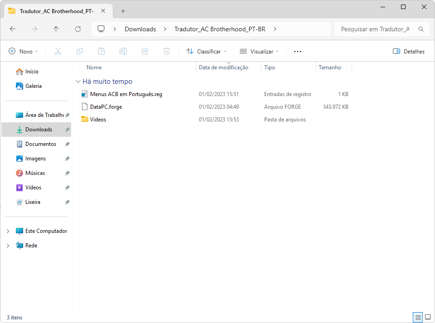435x323 pixels.
Task: Switch to large icons view in status bar
Action: pyautogui.click(x=427, y=317)
